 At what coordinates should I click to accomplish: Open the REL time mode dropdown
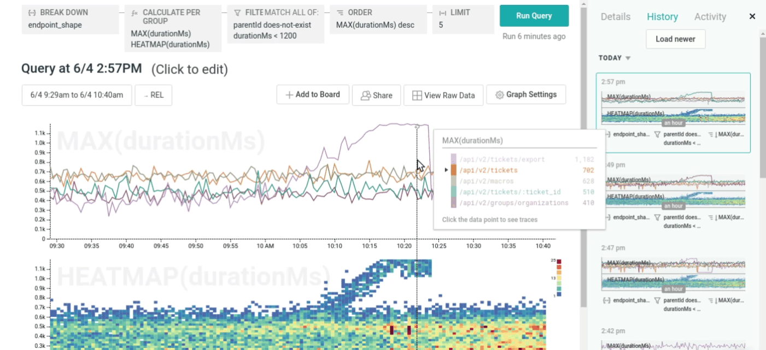(153, 94)
